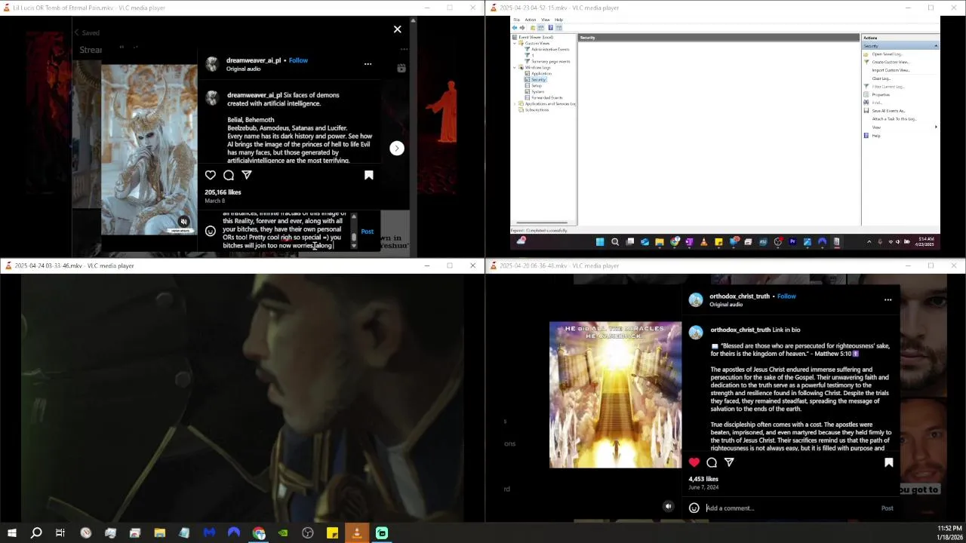
Task: Open Properties in Actions pane
Action: 881,95
